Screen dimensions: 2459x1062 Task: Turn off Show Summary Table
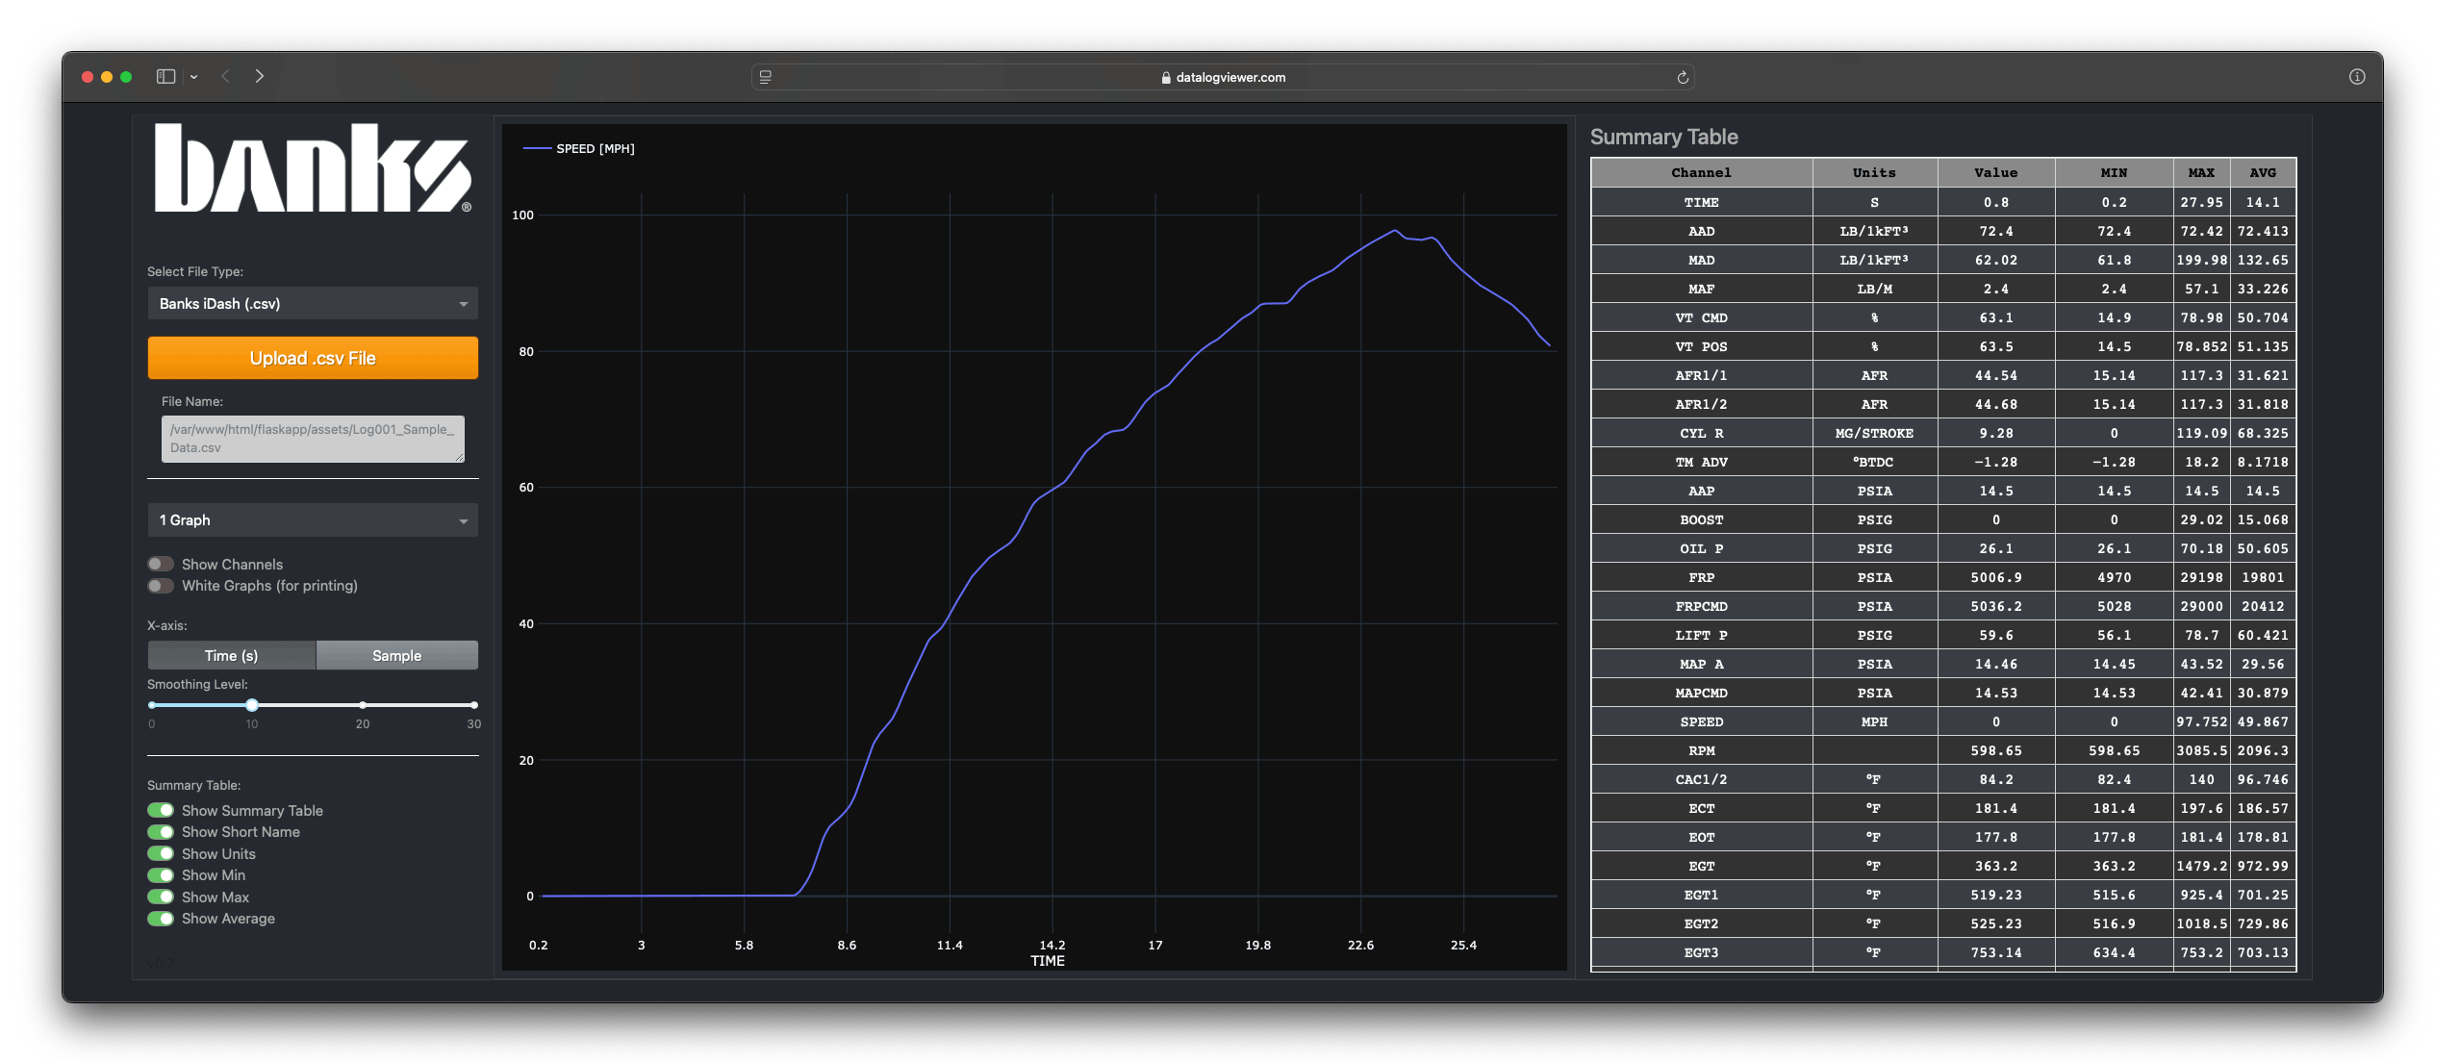161,811
